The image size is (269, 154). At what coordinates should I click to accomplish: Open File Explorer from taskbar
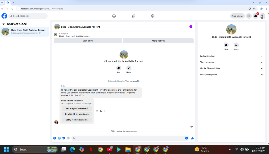(128, 149)
